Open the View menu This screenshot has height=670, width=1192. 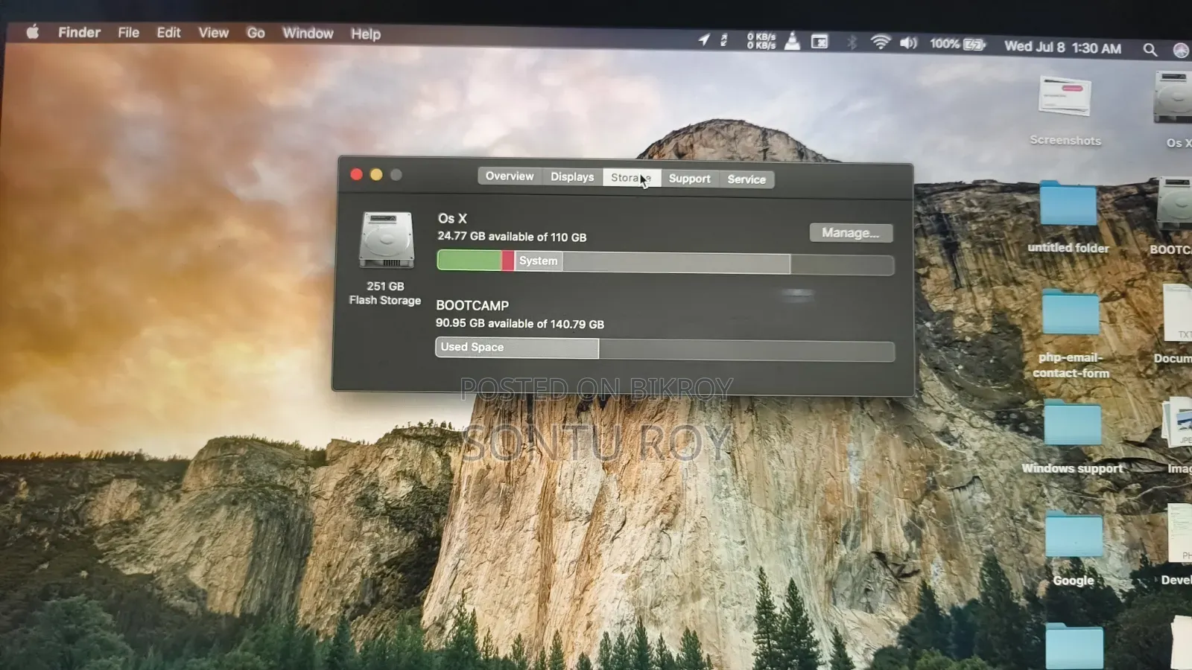pyautogui.click(x=213, y=33)
